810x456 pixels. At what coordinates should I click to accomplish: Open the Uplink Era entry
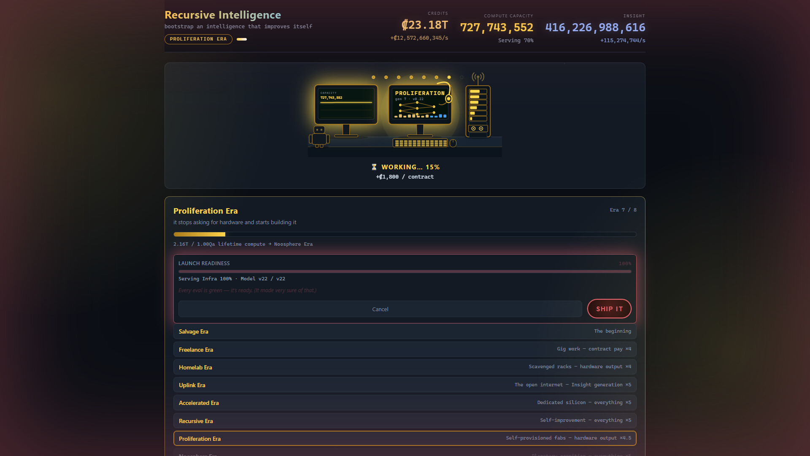405,385
